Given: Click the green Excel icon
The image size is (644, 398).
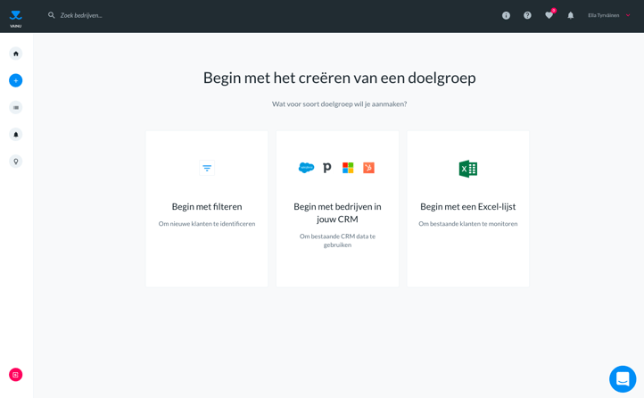Looking at the screenshot, I should coord(467,169).
